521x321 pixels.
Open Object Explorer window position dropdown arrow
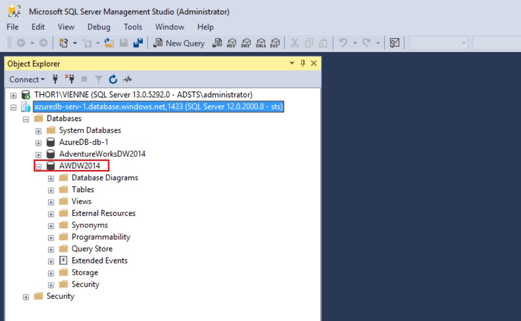(292, 63)
